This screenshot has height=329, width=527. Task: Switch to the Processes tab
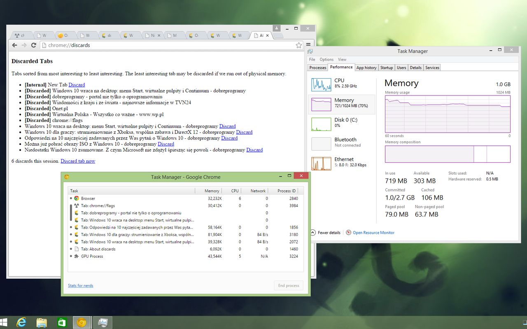(317, 68)
